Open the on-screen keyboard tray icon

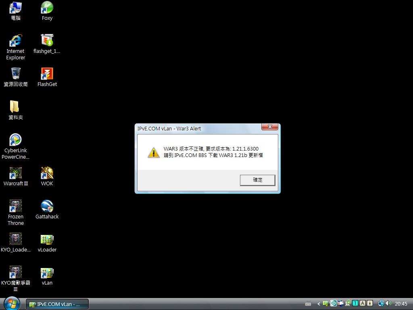[x=308, y=304]
